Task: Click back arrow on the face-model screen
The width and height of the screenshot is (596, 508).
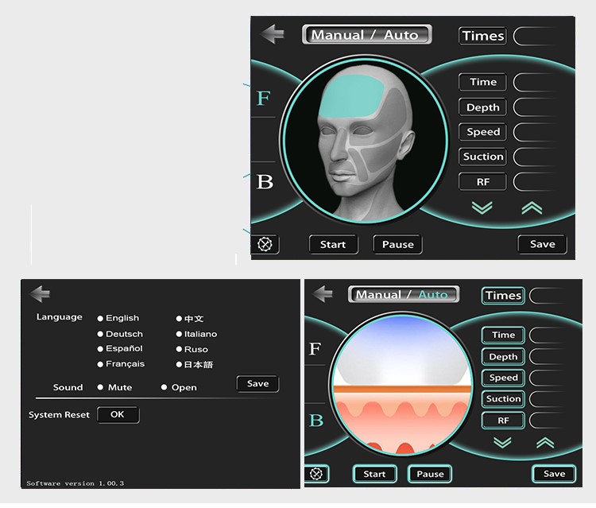Action: (x=273, y=34)
